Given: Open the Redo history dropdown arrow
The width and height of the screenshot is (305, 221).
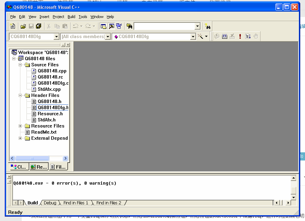Looking at the screenshot, I should point(94,26).
